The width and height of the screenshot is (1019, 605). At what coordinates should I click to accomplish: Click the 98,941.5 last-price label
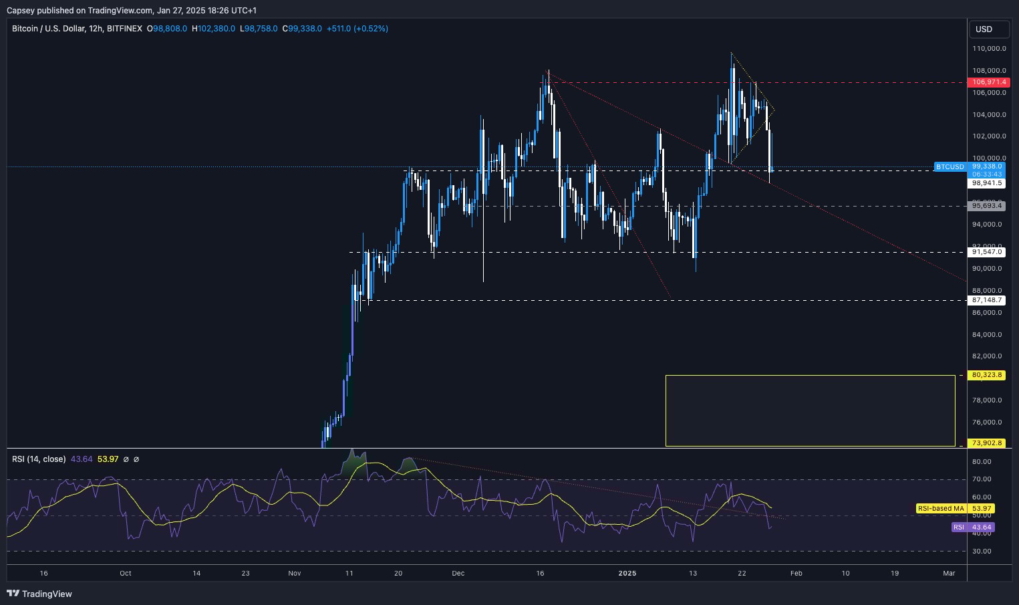(x=987, y=183)
